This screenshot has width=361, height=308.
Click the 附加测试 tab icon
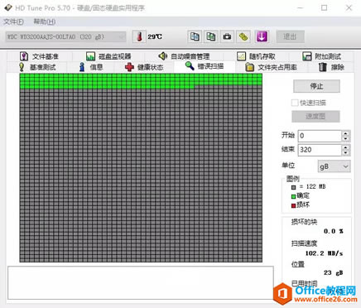pyautogui.click(x=307, y=56)
